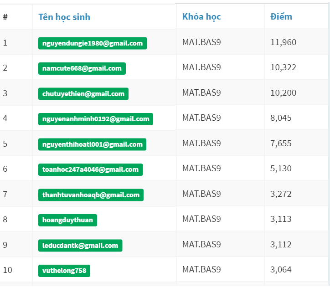Click toanhoc247a4046@gmail.com student badge

coord(91,169)
